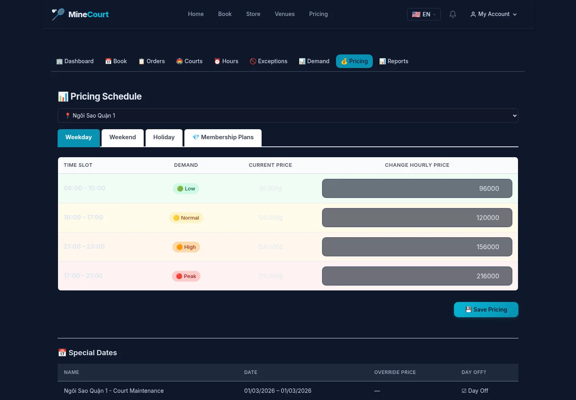Click the Peak demand badge
576x400 pixels.
coord(186,276)
